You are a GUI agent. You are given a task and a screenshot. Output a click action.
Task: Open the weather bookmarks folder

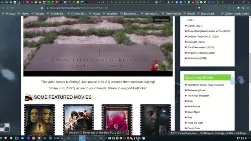(110, 14)
